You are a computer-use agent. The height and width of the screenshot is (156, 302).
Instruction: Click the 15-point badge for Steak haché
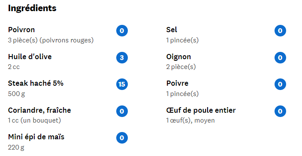pos(122,84)
